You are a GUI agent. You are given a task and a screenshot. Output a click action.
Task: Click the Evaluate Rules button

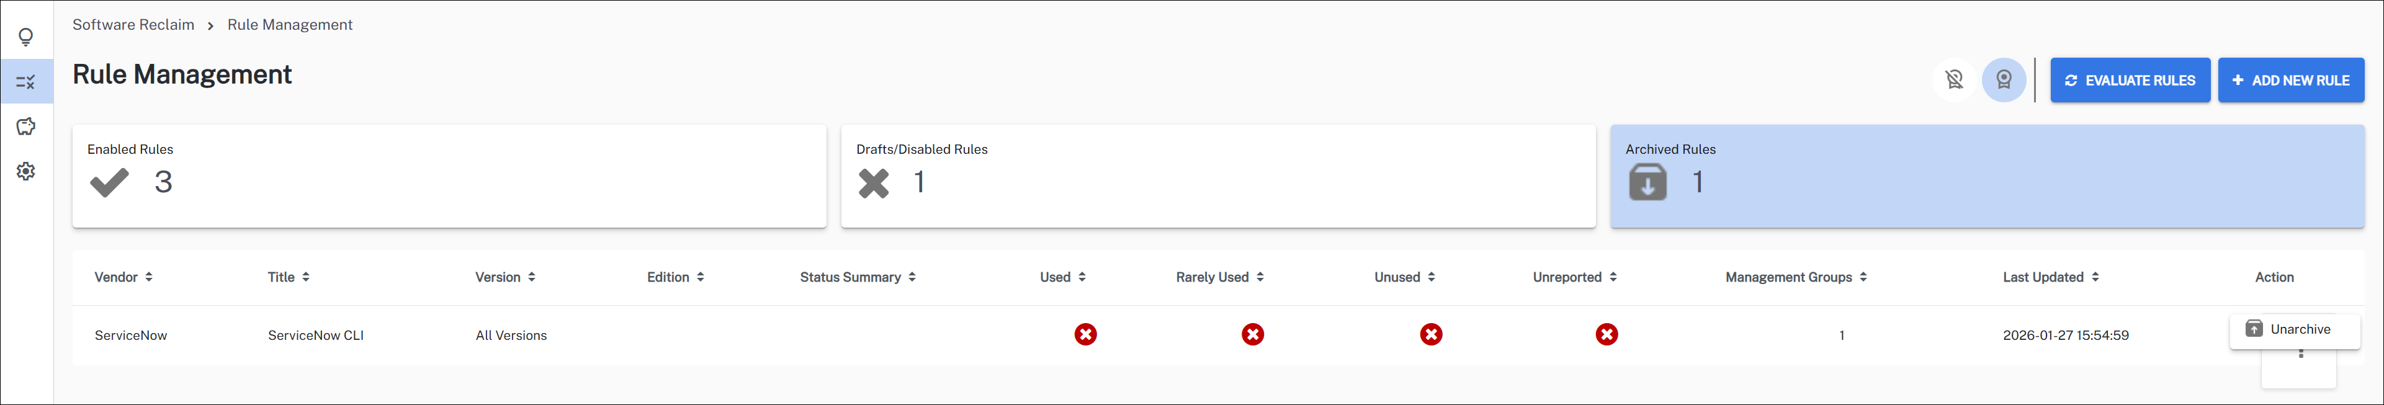[x=2130, y=81]
